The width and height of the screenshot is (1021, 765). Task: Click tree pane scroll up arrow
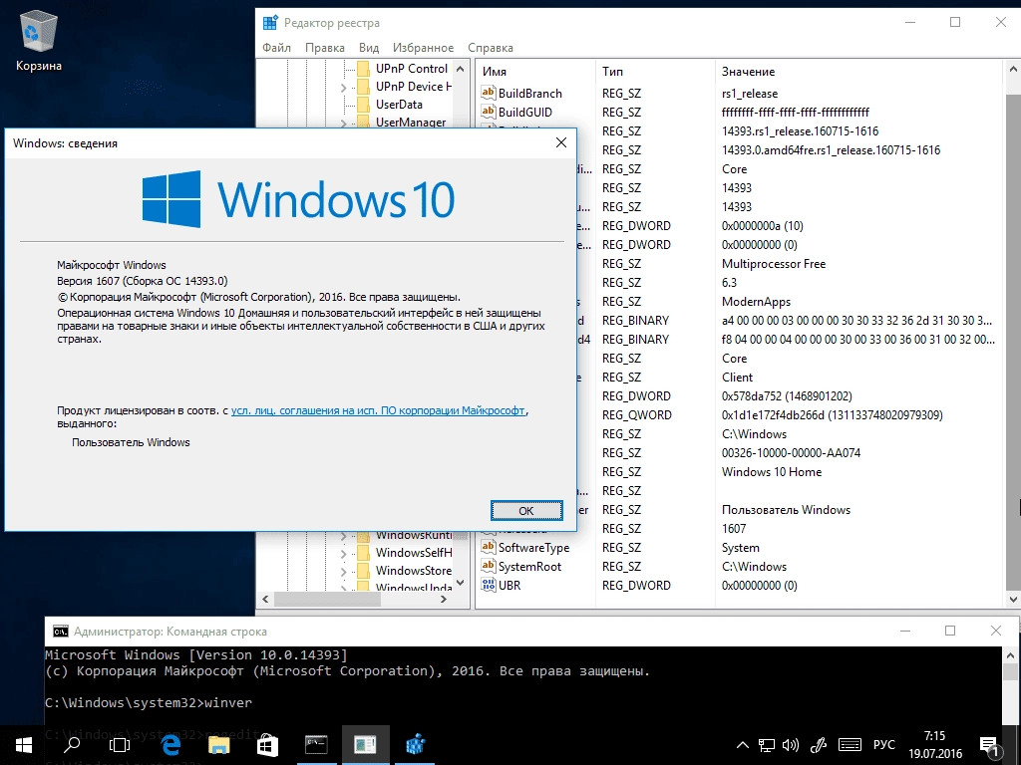tap(461, 69)
